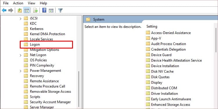Click the Up one level folder icon
The image size is (218, 109).
tap(20, 10)
